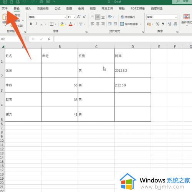Open the font size dropdown showing 11

tap(74, 17)
